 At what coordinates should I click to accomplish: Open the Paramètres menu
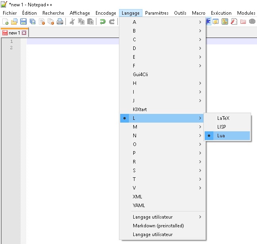tap(157, 13)
